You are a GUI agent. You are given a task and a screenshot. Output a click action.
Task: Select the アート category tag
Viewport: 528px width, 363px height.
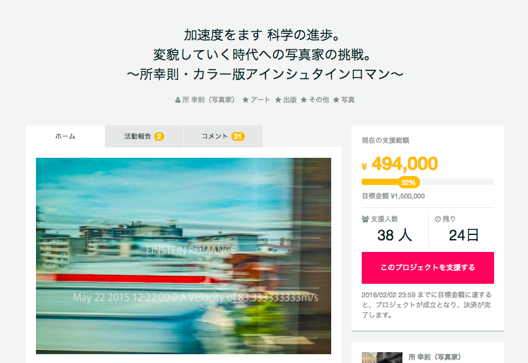(260, 100)
